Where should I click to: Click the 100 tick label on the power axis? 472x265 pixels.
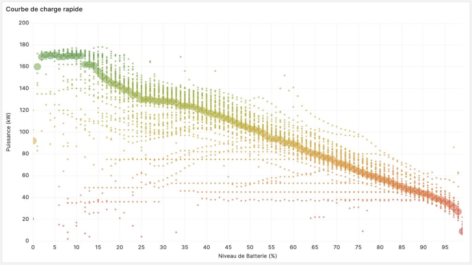[24, 132]
